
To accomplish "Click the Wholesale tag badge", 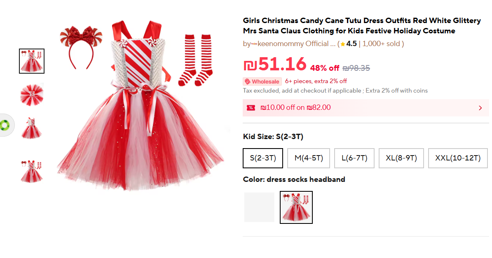I will [x=262, y=81].
